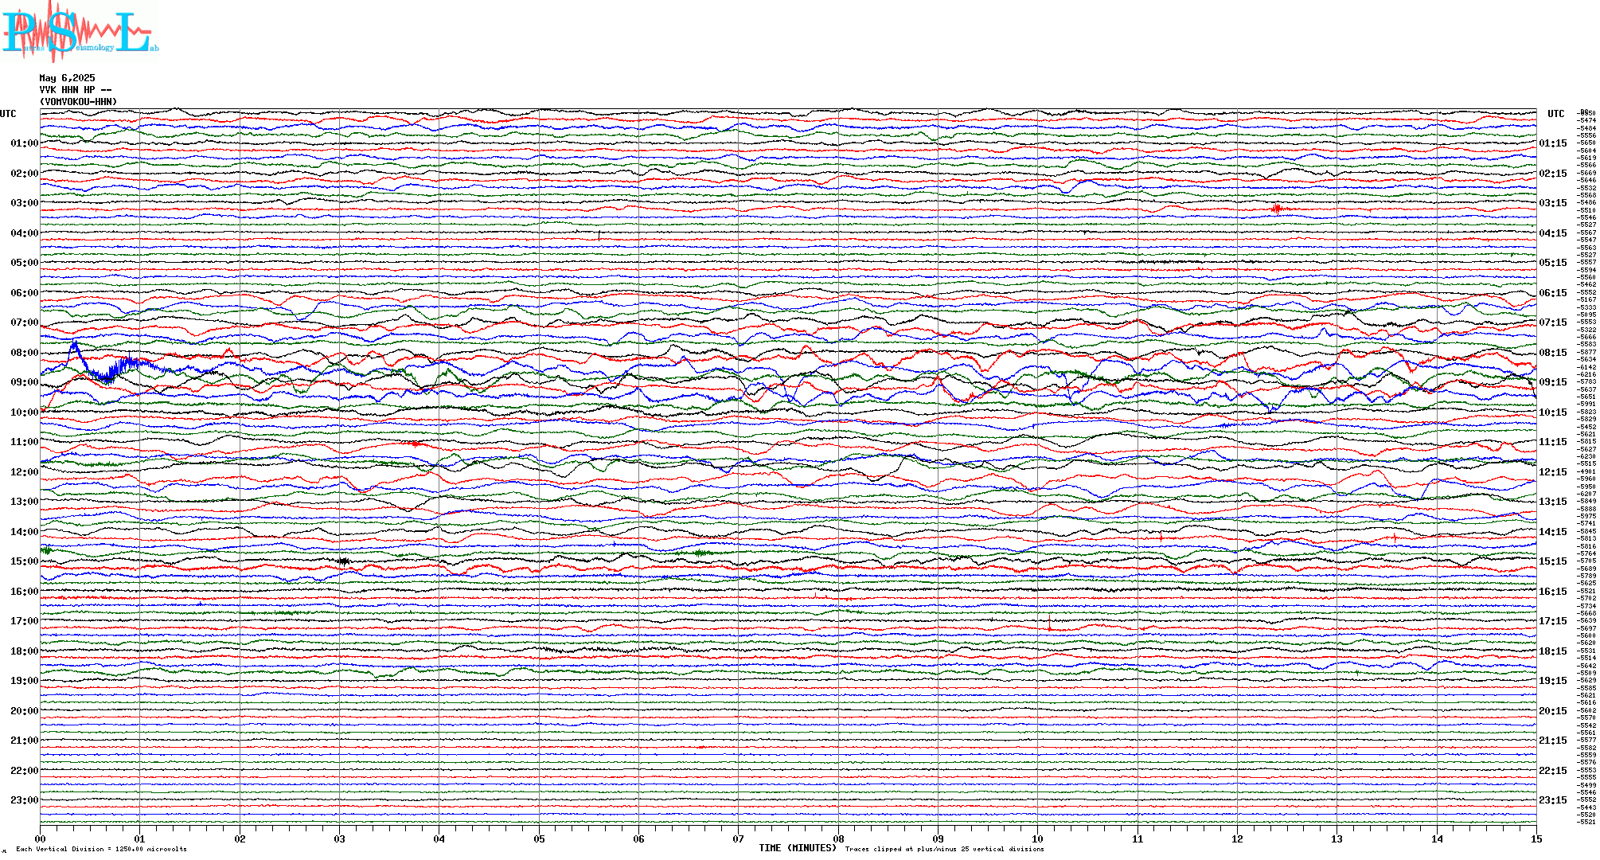Viewport: 1600px width, 860px height.
Task: Click the '07:00' hour label
Action: pos(25,322)
